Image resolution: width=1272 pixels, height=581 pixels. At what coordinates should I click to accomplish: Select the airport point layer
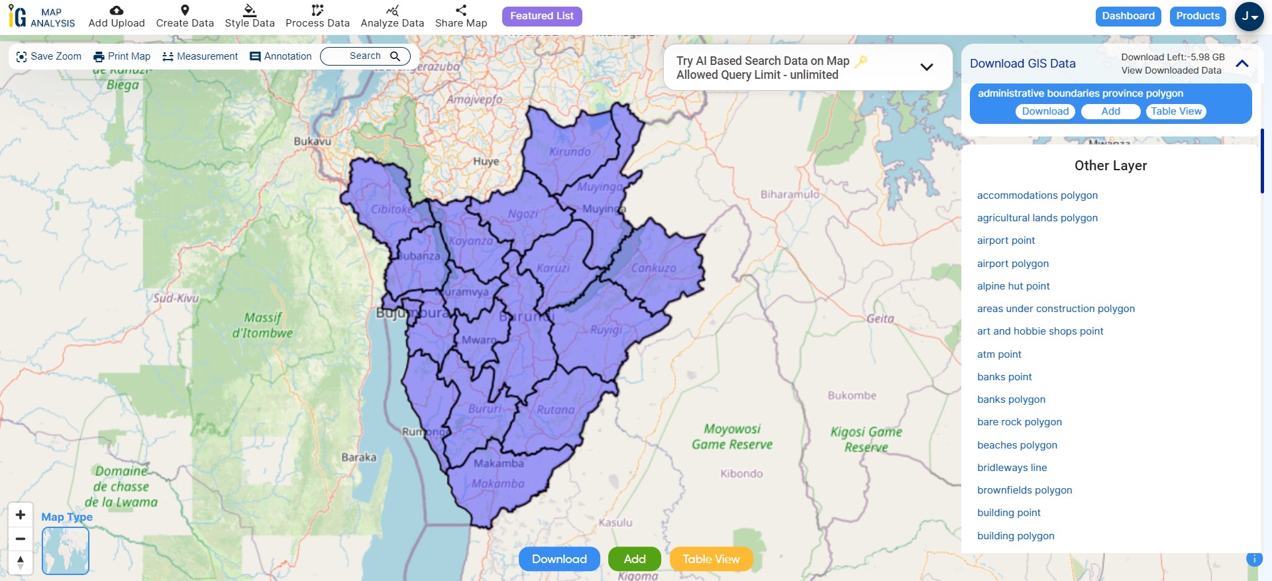tap(1006, 240)
